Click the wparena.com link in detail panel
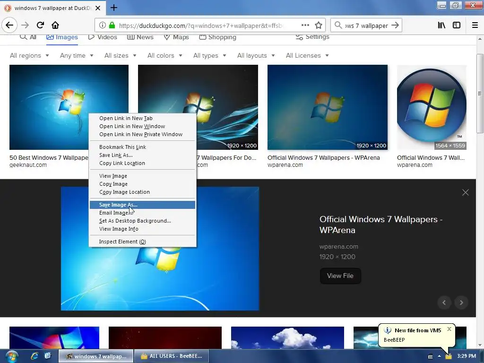The image size is (484, 363). pyautogui.click(x=338, y=247)
